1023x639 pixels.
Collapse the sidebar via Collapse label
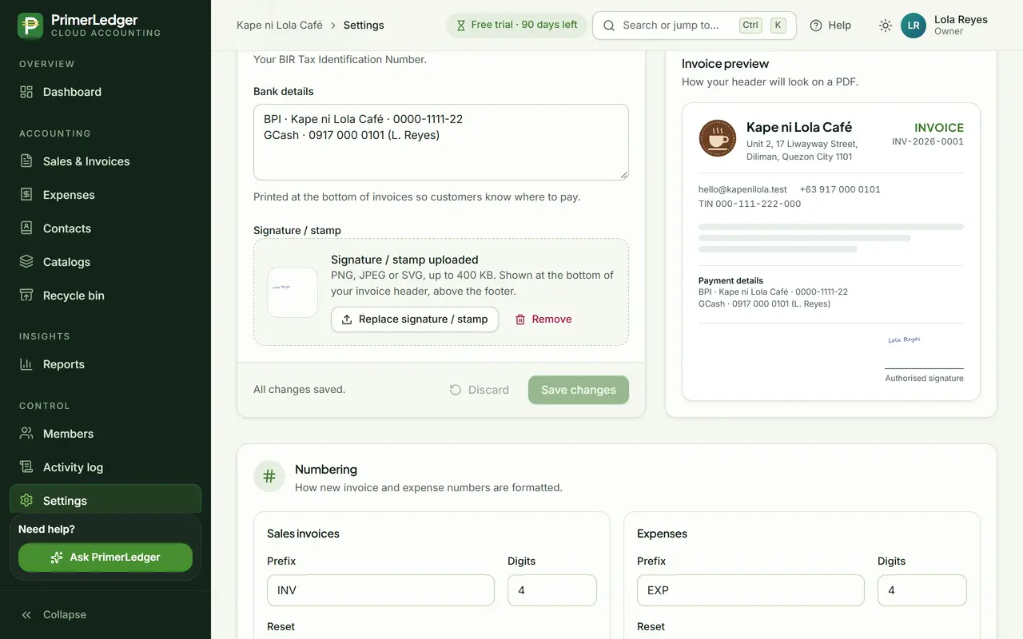(x=65, y=615)
